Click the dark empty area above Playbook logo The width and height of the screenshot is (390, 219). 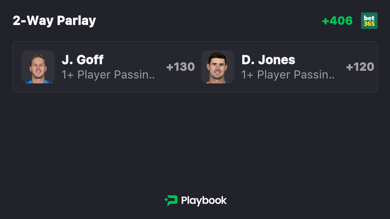[195, 143]
